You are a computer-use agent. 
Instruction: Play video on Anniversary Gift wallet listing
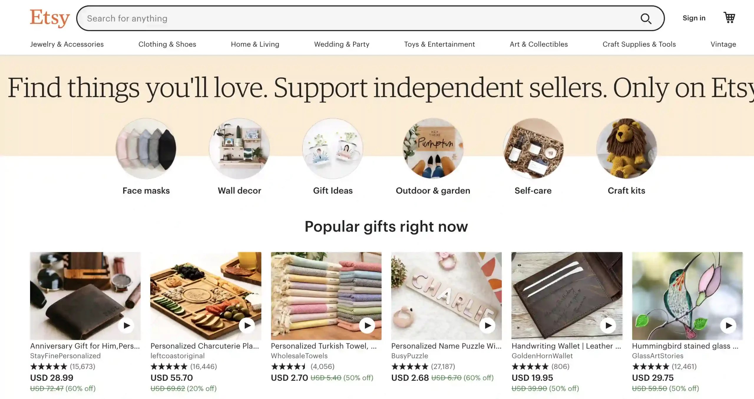127,325
